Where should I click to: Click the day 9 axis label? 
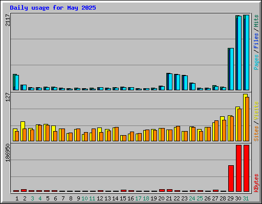click(78, 198)
